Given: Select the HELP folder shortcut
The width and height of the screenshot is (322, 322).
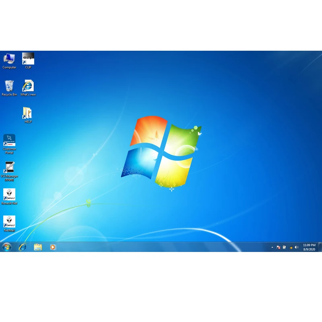Looking at the screenshot, I should point(28,115).
